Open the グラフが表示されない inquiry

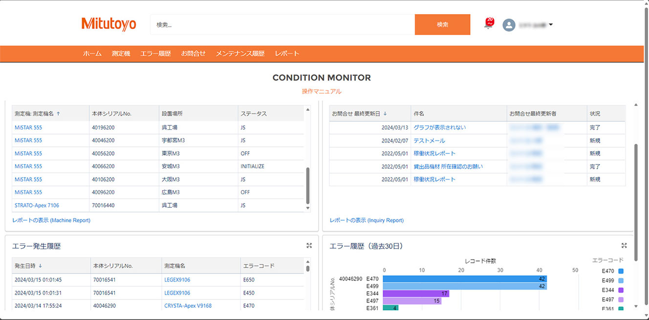point(439,127)
